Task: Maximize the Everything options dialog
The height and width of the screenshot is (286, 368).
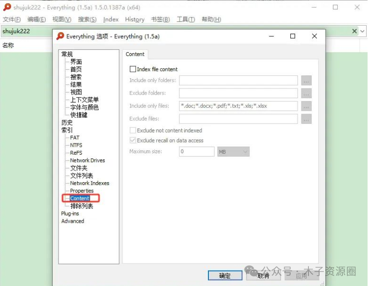Action: point(293,36)
